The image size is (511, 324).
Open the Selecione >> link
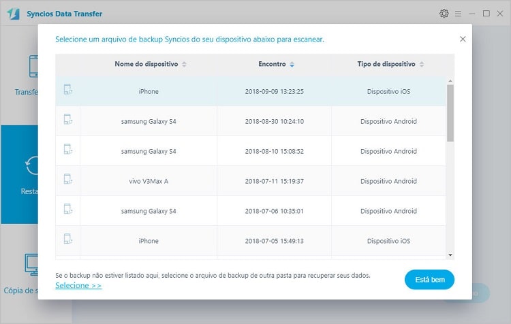(x=78, y=285)
